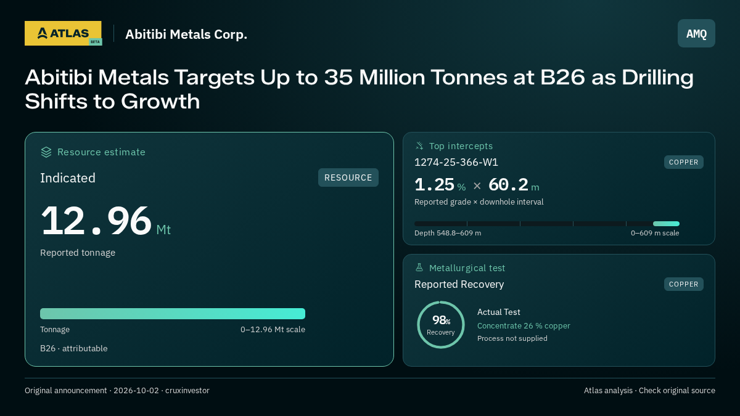Click the Abitibi Metals Corp. company name
The image size is (740, 416).
(186, 34)
